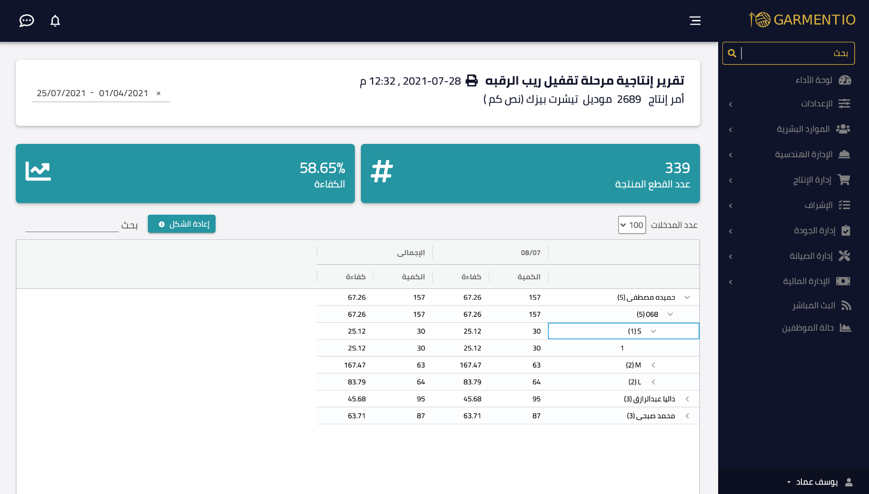Viewport: 869px width, 494px height.
Task: Click the search magnifier icon in sidebar
Action: click(732, 53)
